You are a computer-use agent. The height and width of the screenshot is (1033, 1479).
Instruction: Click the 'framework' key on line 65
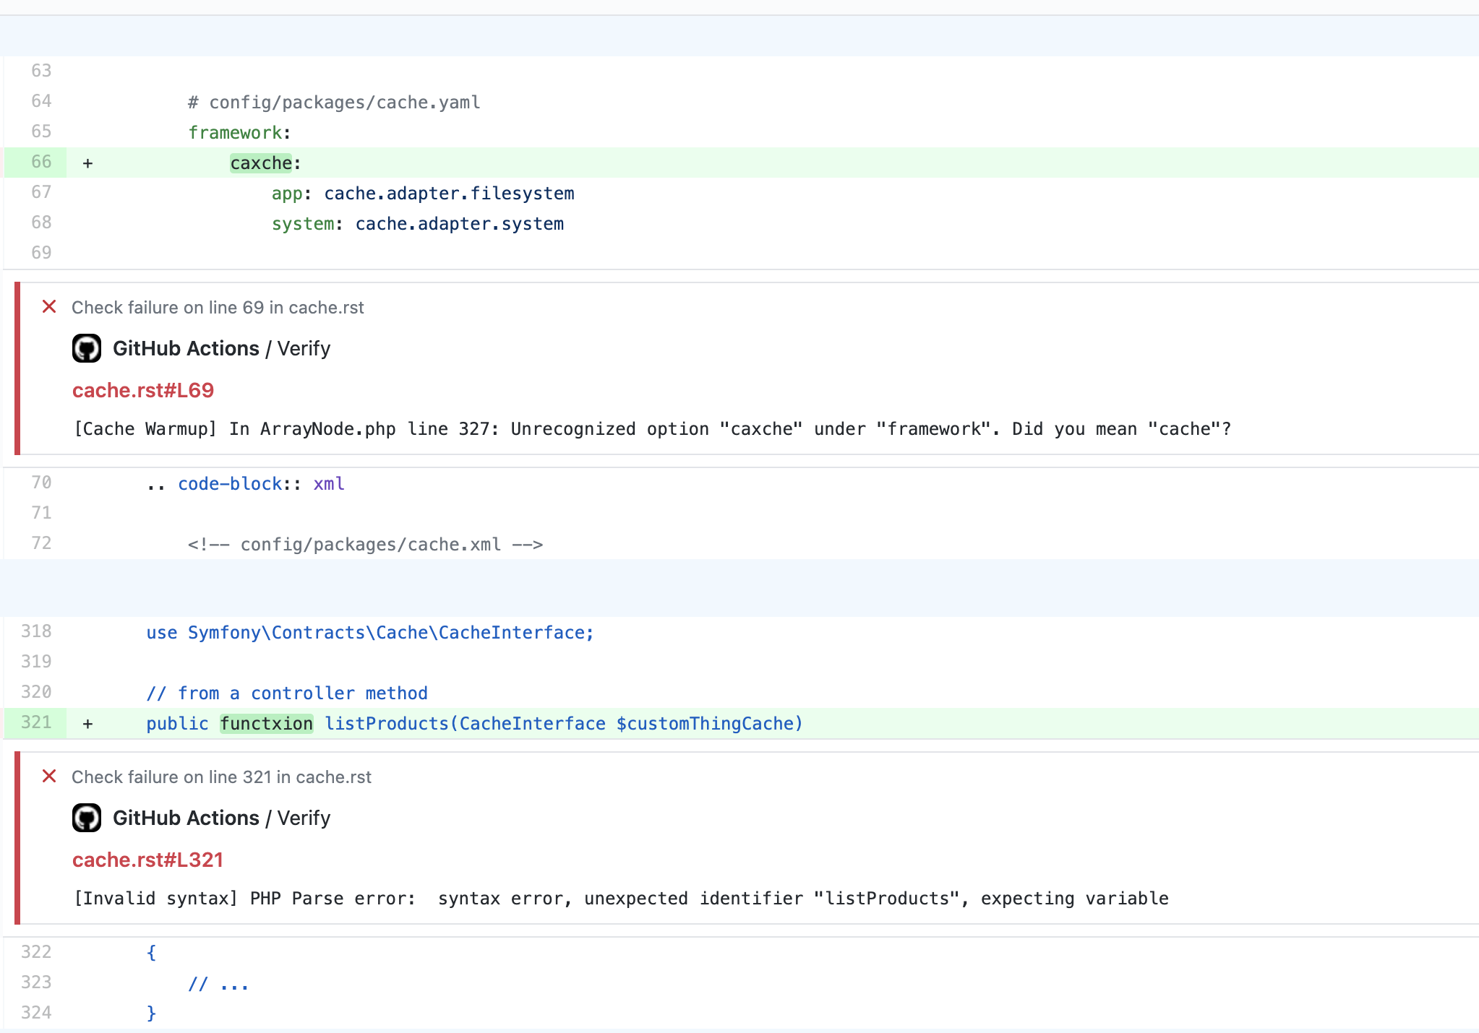pyautogui.click(x=235, y=133)
